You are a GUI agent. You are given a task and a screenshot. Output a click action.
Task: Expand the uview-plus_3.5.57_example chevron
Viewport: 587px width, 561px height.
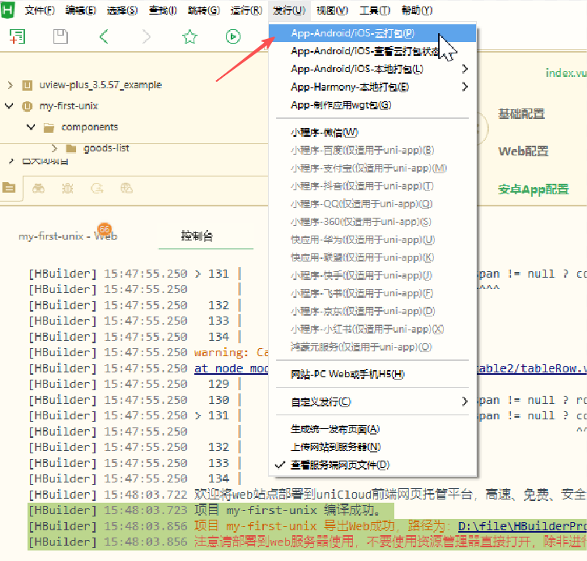pyautogui.click(x=11, y=85)
